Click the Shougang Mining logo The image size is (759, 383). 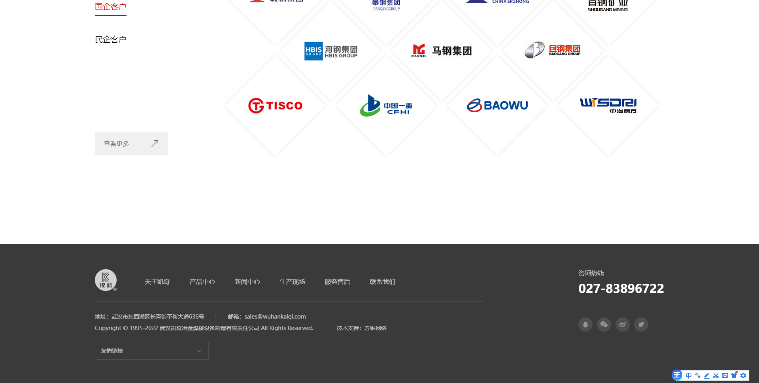(x=608, y=6)
